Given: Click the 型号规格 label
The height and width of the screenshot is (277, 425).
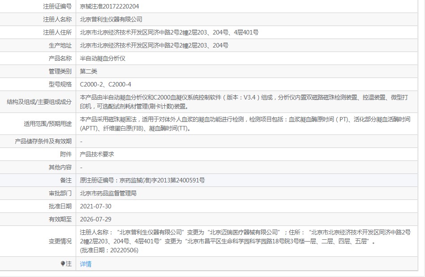Looking at the screenshot, I should click(60, 84).
